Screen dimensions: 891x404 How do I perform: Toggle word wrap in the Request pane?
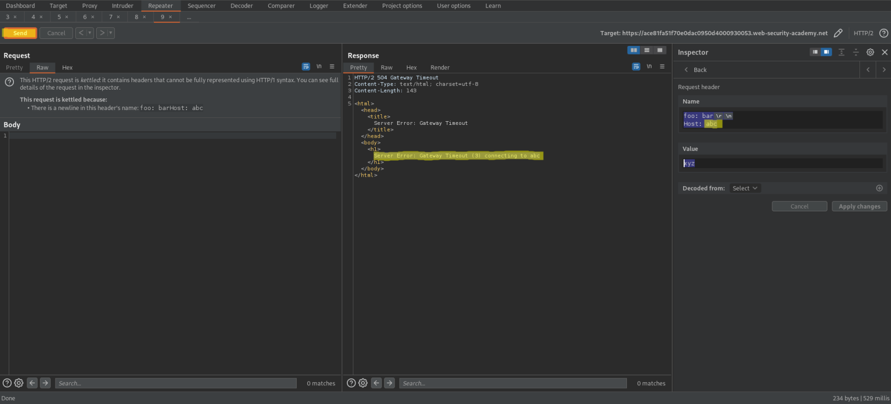tap(306, 67)
